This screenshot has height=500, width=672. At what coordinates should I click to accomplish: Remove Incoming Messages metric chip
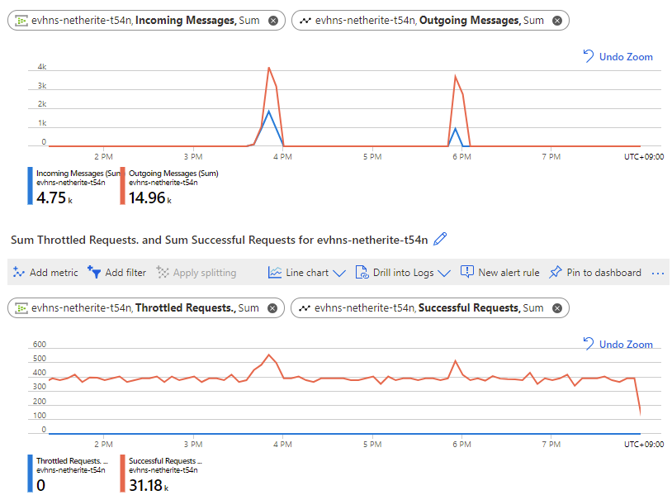[x=273, y=21]
